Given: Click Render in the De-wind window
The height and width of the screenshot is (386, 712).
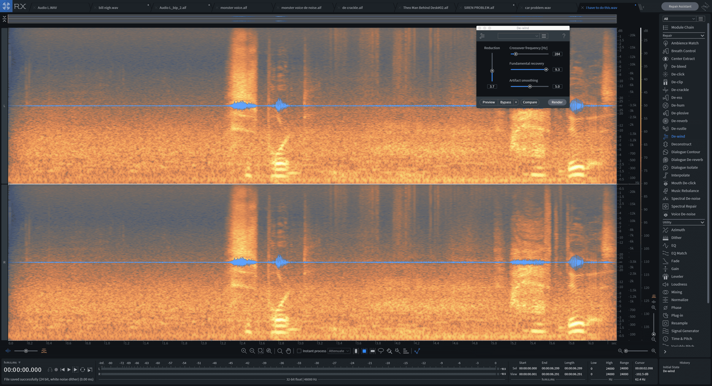Looking at the screenshot, I should coord(557,102).
